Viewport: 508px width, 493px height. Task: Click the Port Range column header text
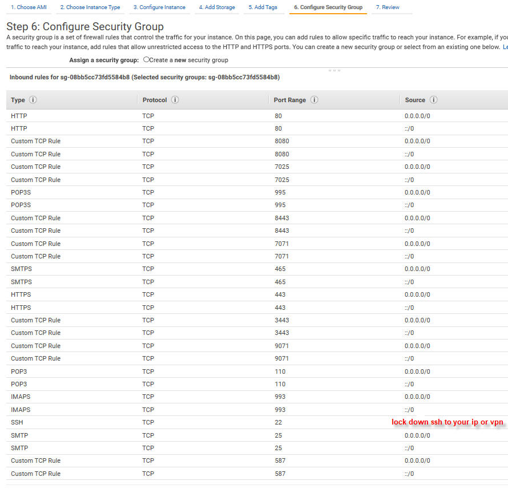coord(289,100)
